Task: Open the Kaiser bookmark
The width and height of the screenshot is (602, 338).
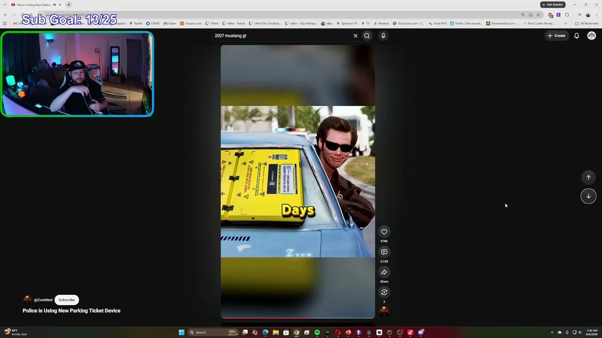Action: point(170,23)
